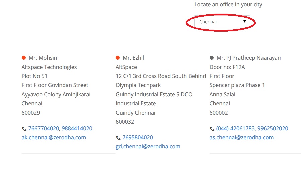The image size is (301, 176).
Task: Click the text Altspace Technologies
Action: pyautogui.click(x=49, y=67)
